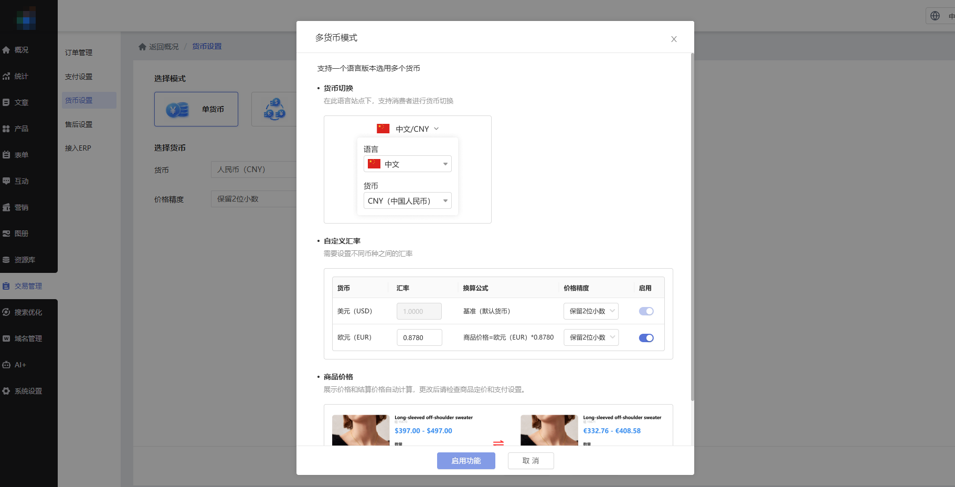Select the 单货币 mode card
Image resolution: width=955 pixels, height=487 pixels.
coord(196,109)
